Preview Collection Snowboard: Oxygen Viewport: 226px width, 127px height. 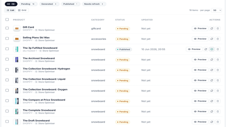click(200, 91)
